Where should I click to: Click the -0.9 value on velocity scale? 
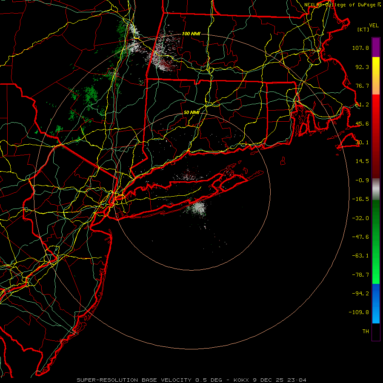pos(362,180)
